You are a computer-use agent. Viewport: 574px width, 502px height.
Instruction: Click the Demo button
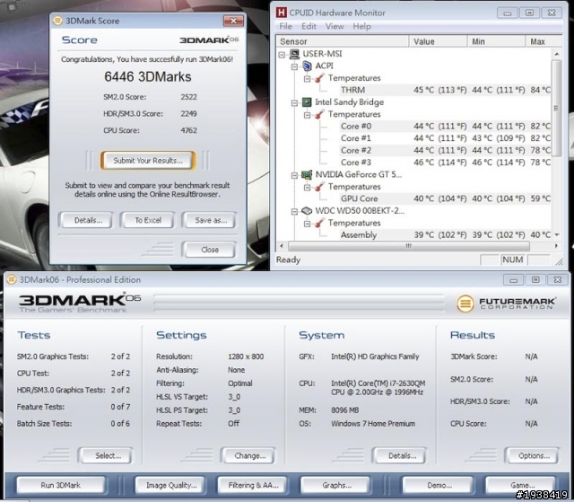[x=439, y=485]
